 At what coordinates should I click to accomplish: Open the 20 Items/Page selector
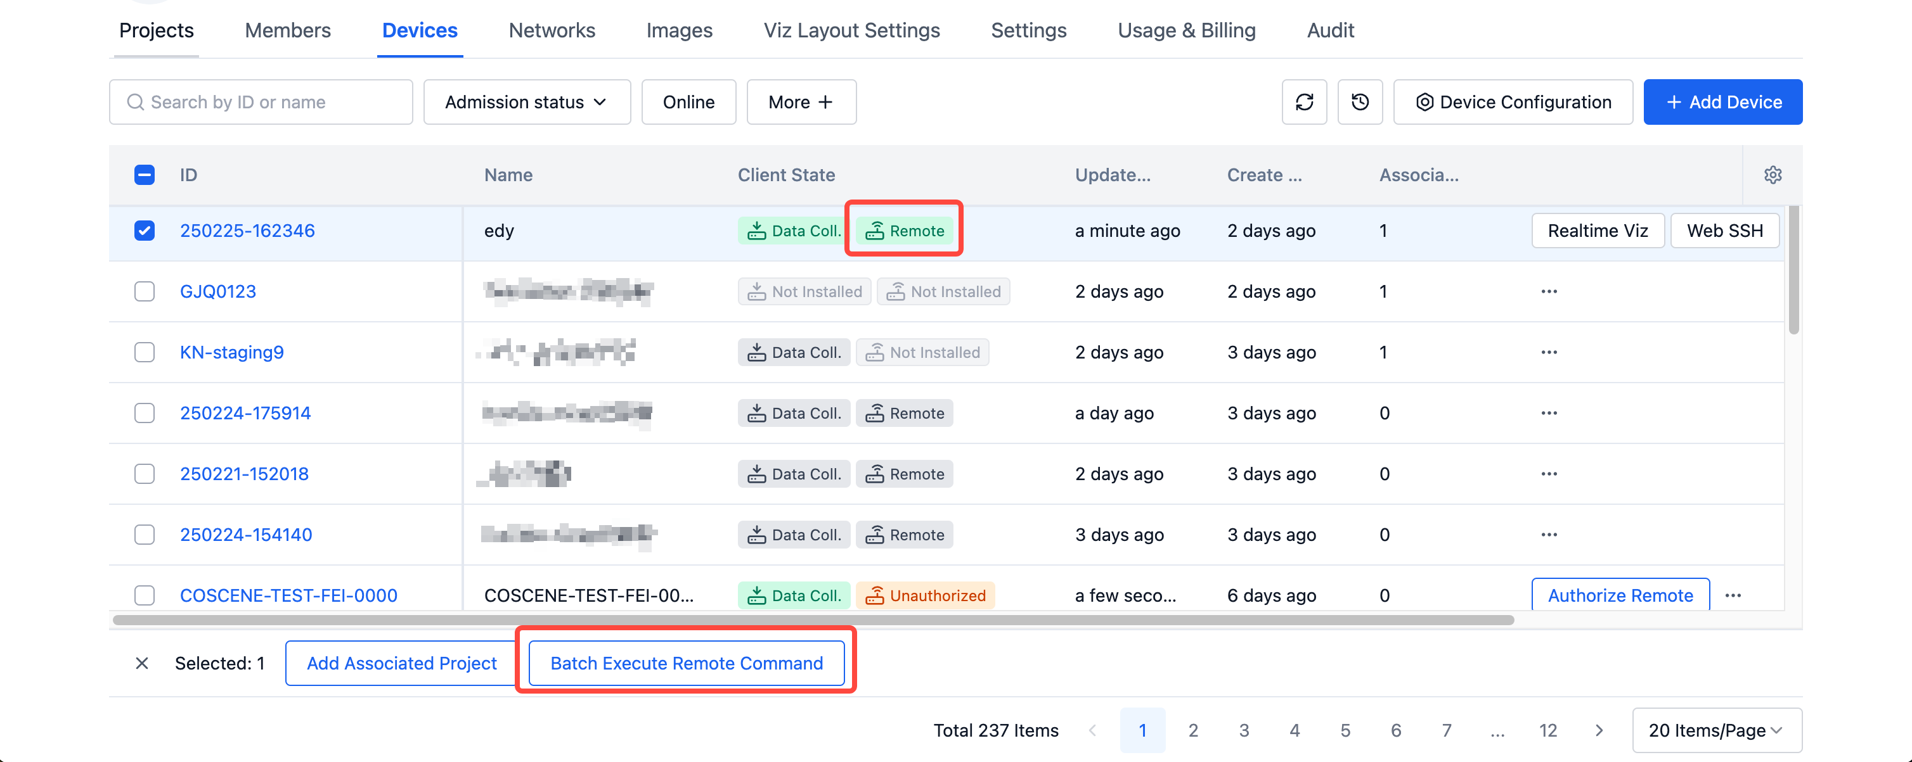click(1716, 730)
